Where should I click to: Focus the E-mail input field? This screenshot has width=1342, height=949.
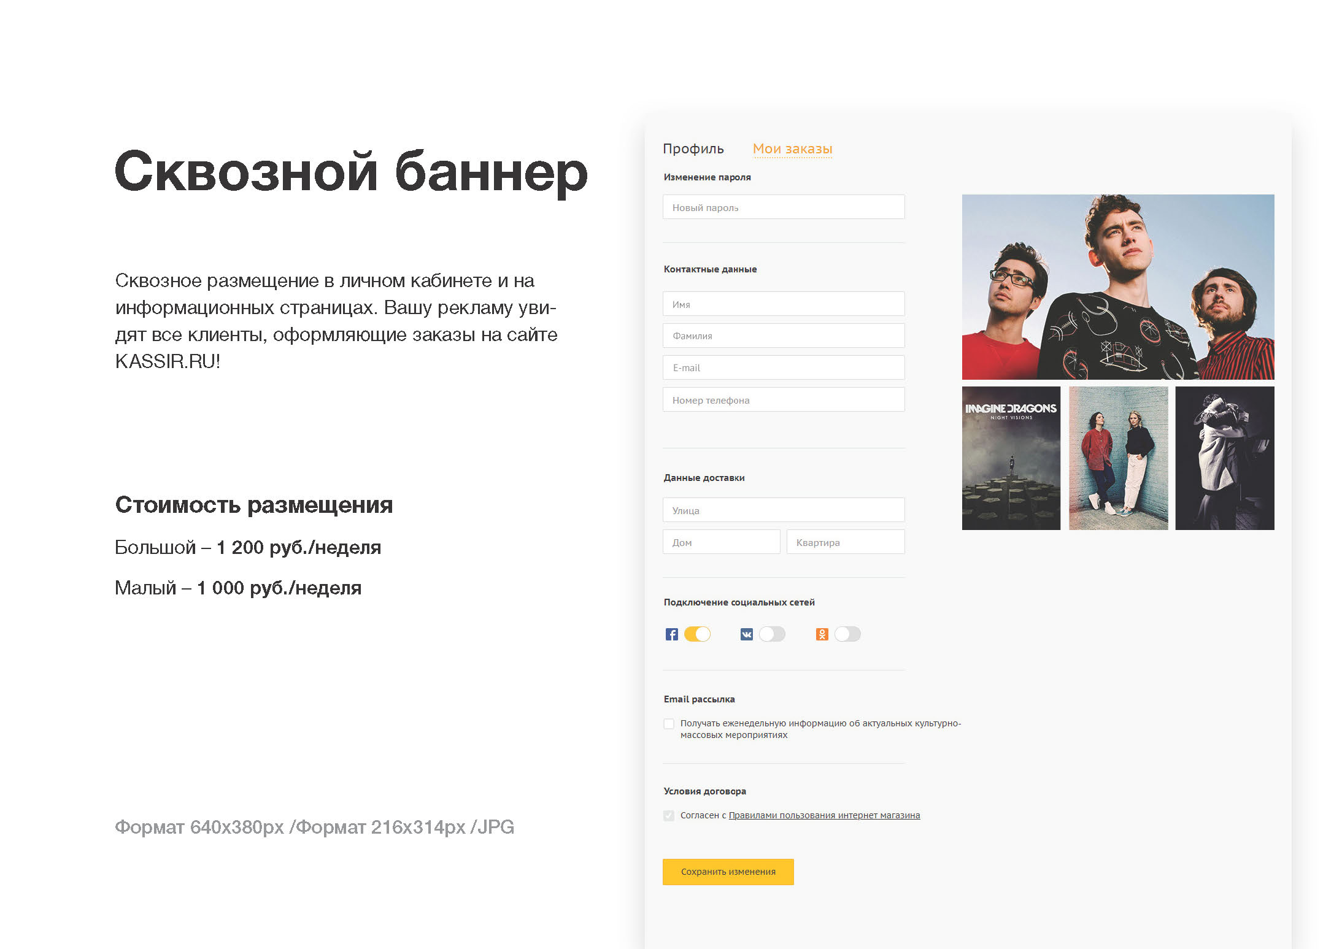pyautogui.click(x=784, y=367)
